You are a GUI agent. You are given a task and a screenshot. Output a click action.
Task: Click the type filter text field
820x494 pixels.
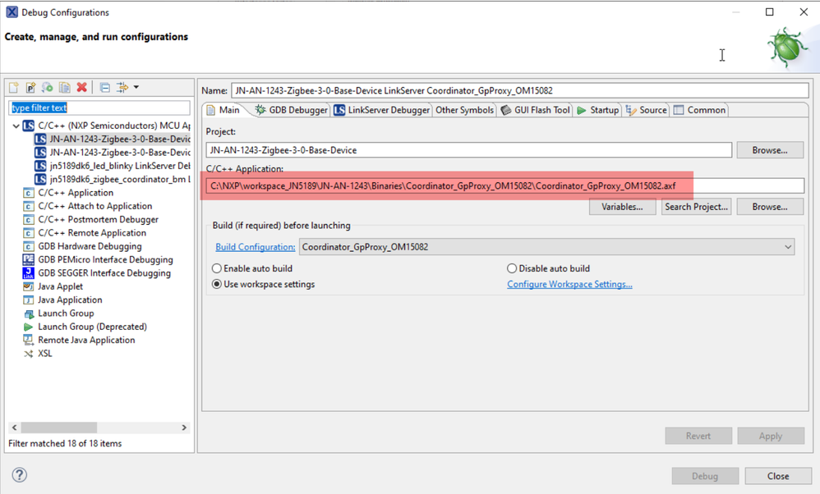[x=99, y=107]
